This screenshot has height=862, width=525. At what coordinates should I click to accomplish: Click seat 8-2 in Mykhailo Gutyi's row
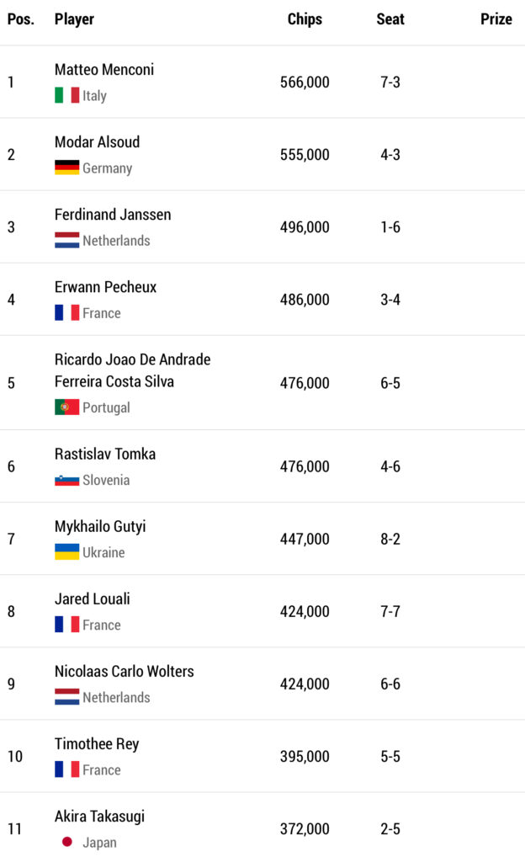(390, 539)
